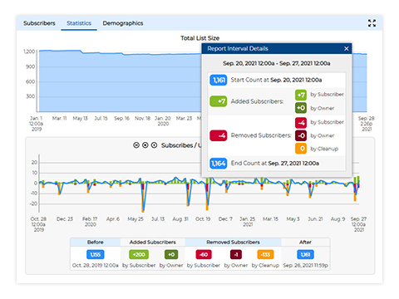Click the Report Interval Details title bar
Viewport: 399px width, 299px height.
[x=277, y=49]
